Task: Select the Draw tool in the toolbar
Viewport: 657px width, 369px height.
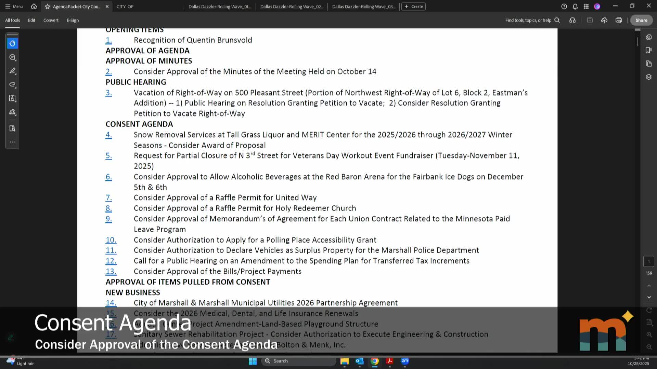Action: (x=12, y=85)
